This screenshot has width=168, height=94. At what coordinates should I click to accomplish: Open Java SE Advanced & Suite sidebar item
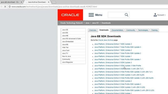click(x=73, y=39)
